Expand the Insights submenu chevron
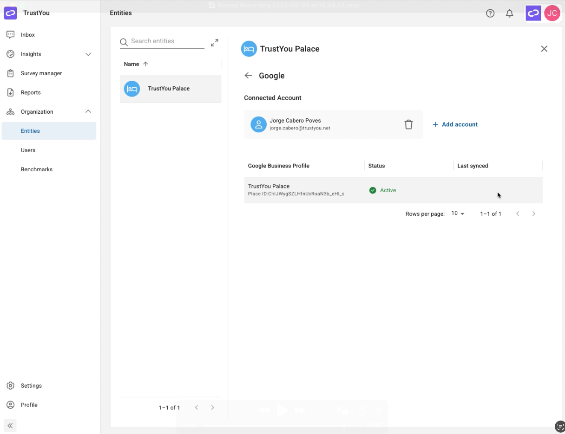The height and width of the screenshot is (434, 565). (88, 54)
